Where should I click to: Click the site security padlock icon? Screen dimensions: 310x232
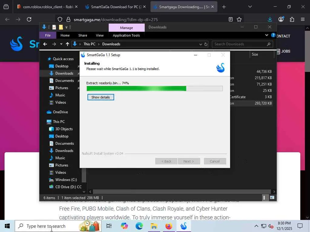[68, 19]
